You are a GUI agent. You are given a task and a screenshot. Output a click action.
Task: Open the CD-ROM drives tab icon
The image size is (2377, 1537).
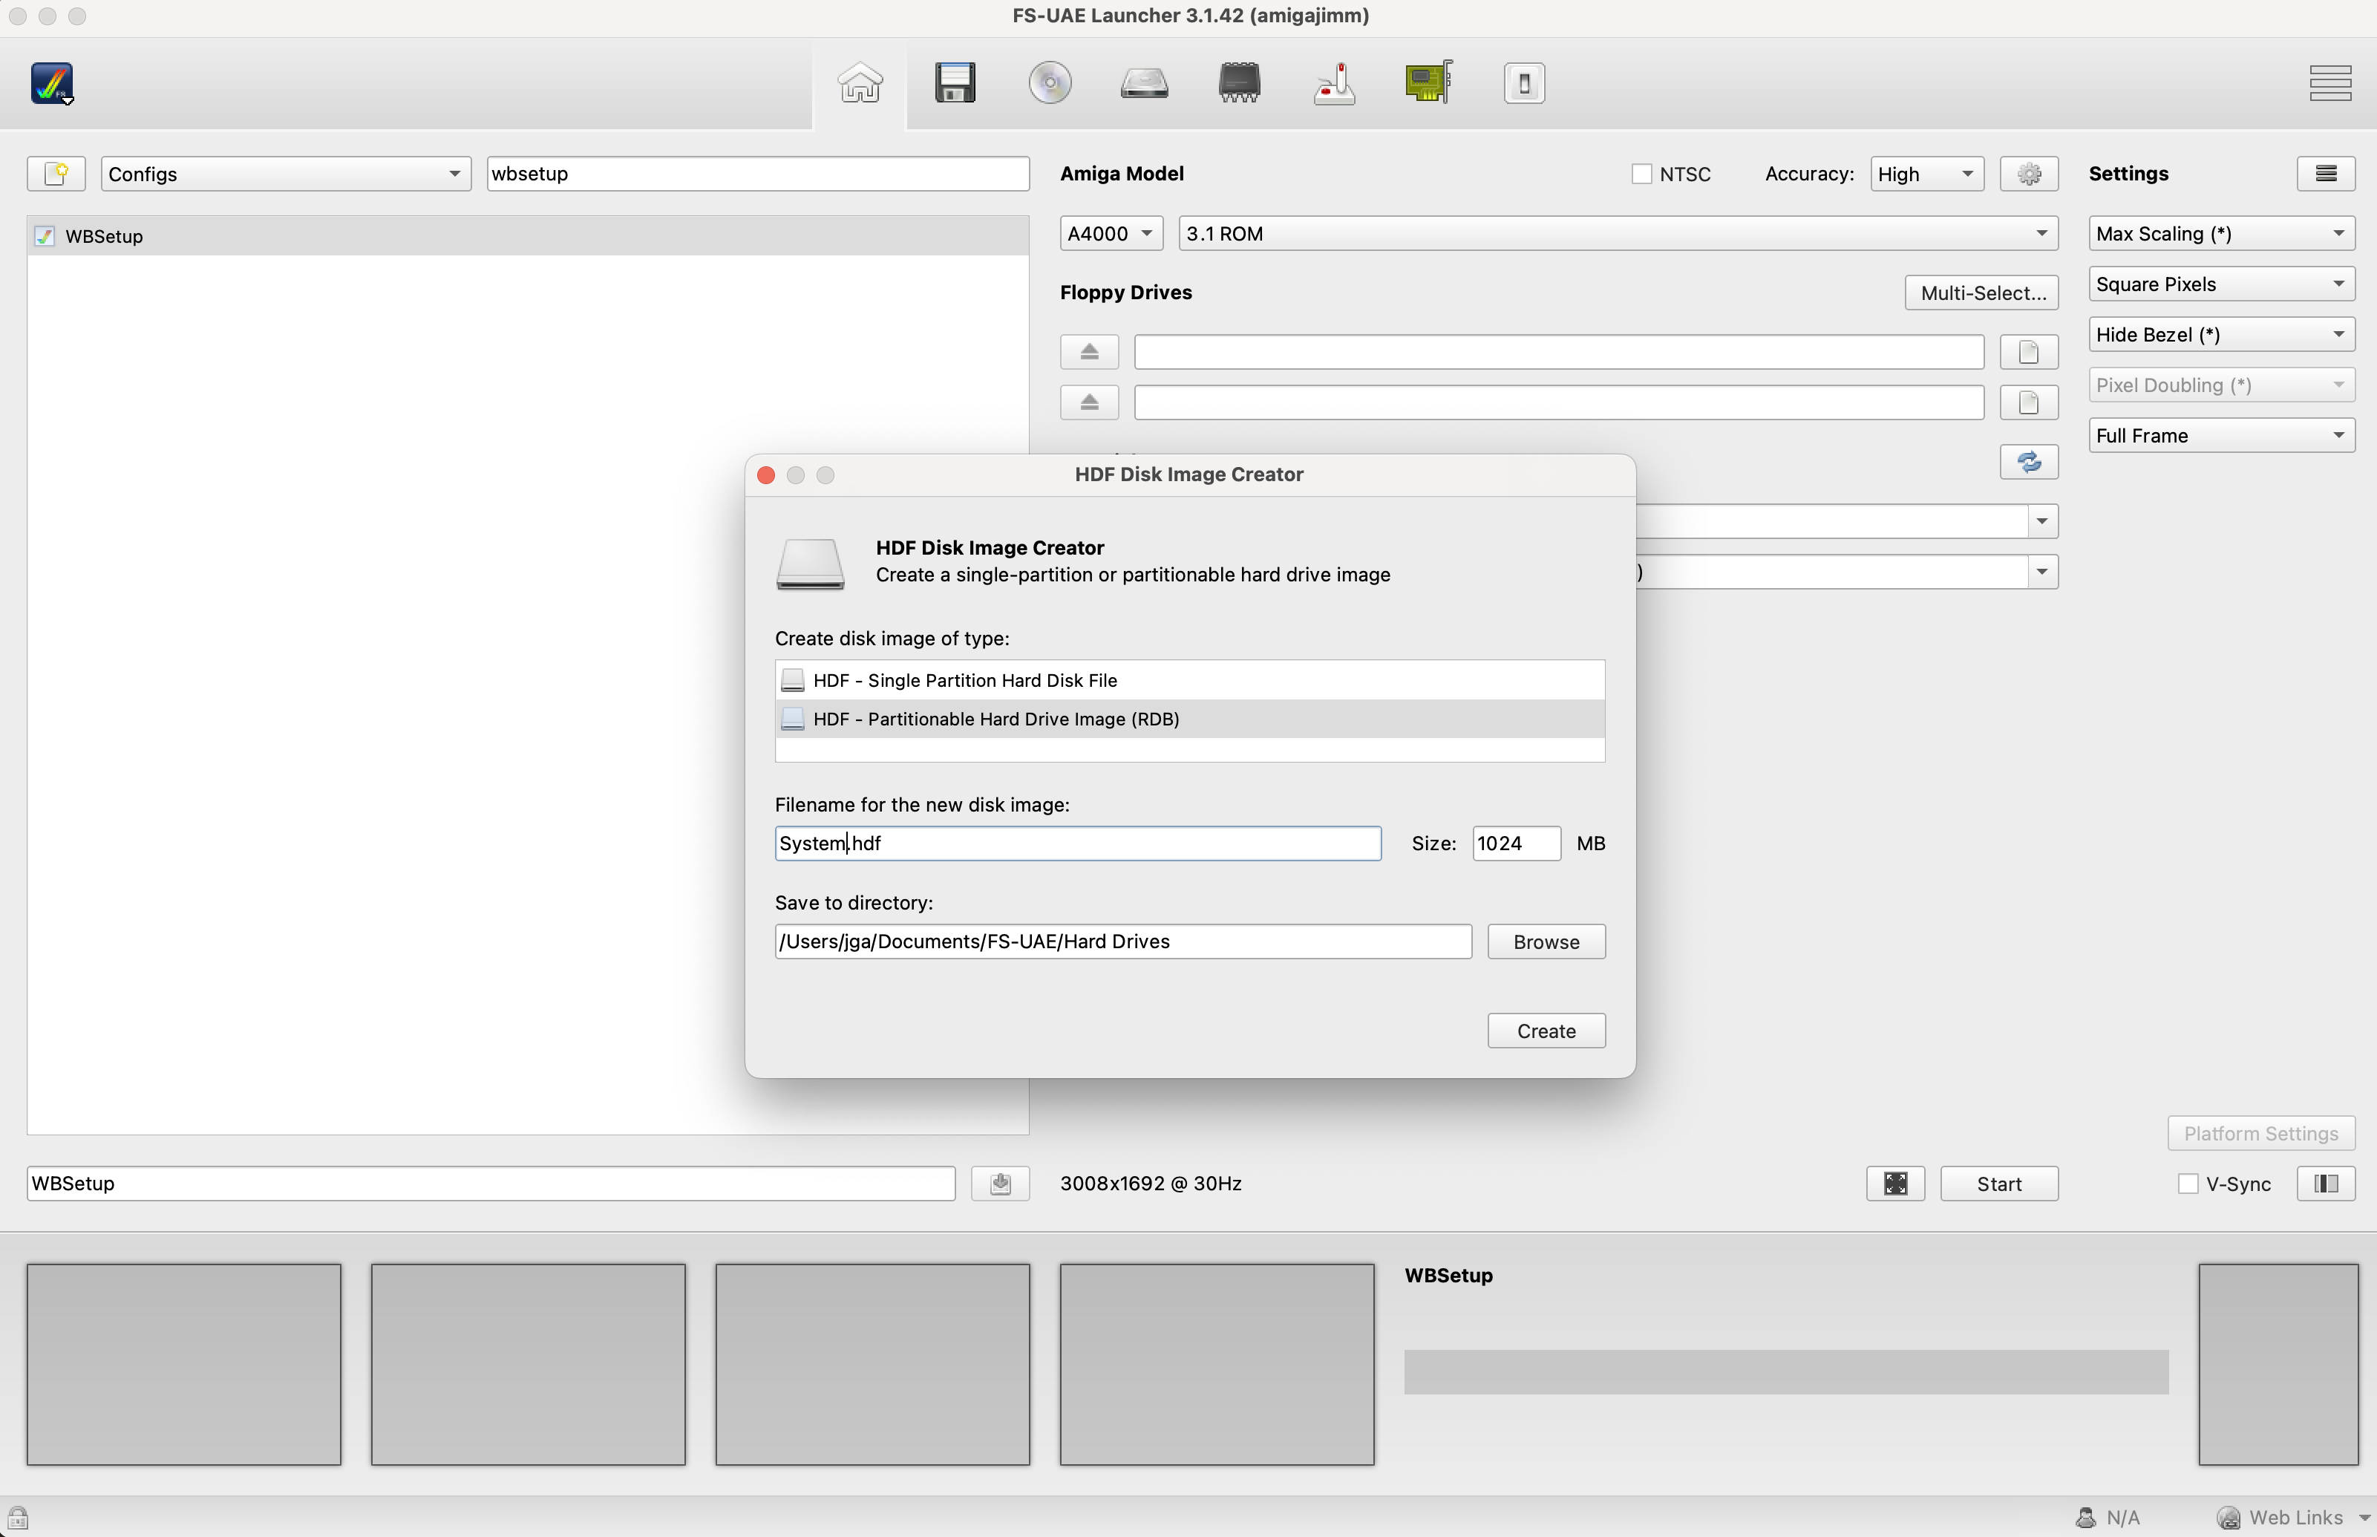click(x=1049, y=83)
